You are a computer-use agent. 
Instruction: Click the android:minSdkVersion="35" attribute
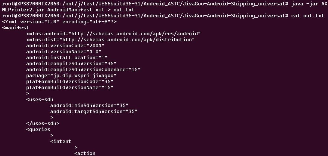[x=89, y=105]
